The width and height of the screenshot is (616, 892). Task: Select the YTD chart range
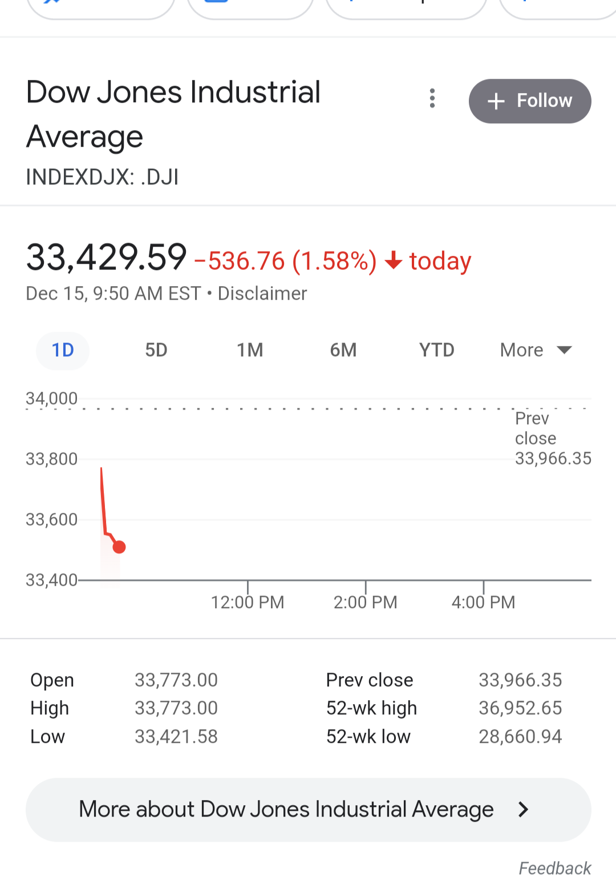(437, 350)
